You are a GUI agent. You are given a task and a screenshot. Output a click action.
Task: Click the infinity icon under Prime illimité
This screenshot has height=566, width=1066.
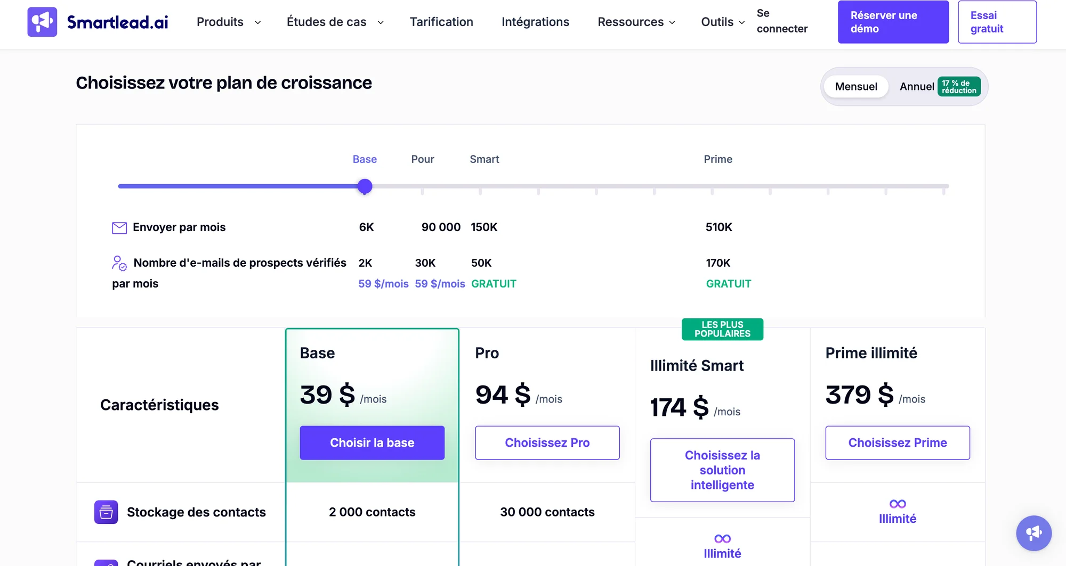(898, 504)
